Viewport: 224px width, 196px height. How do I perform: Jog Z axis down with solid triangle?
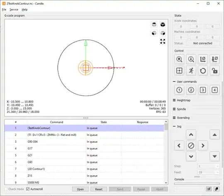point(214,157)
